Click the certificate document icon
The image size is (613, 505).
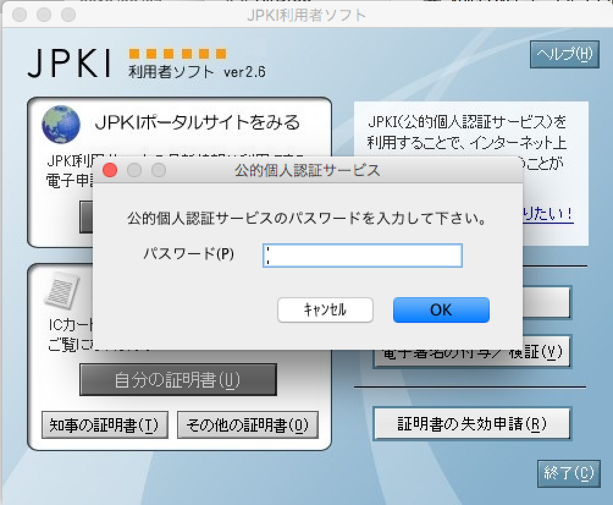point(62,290)
